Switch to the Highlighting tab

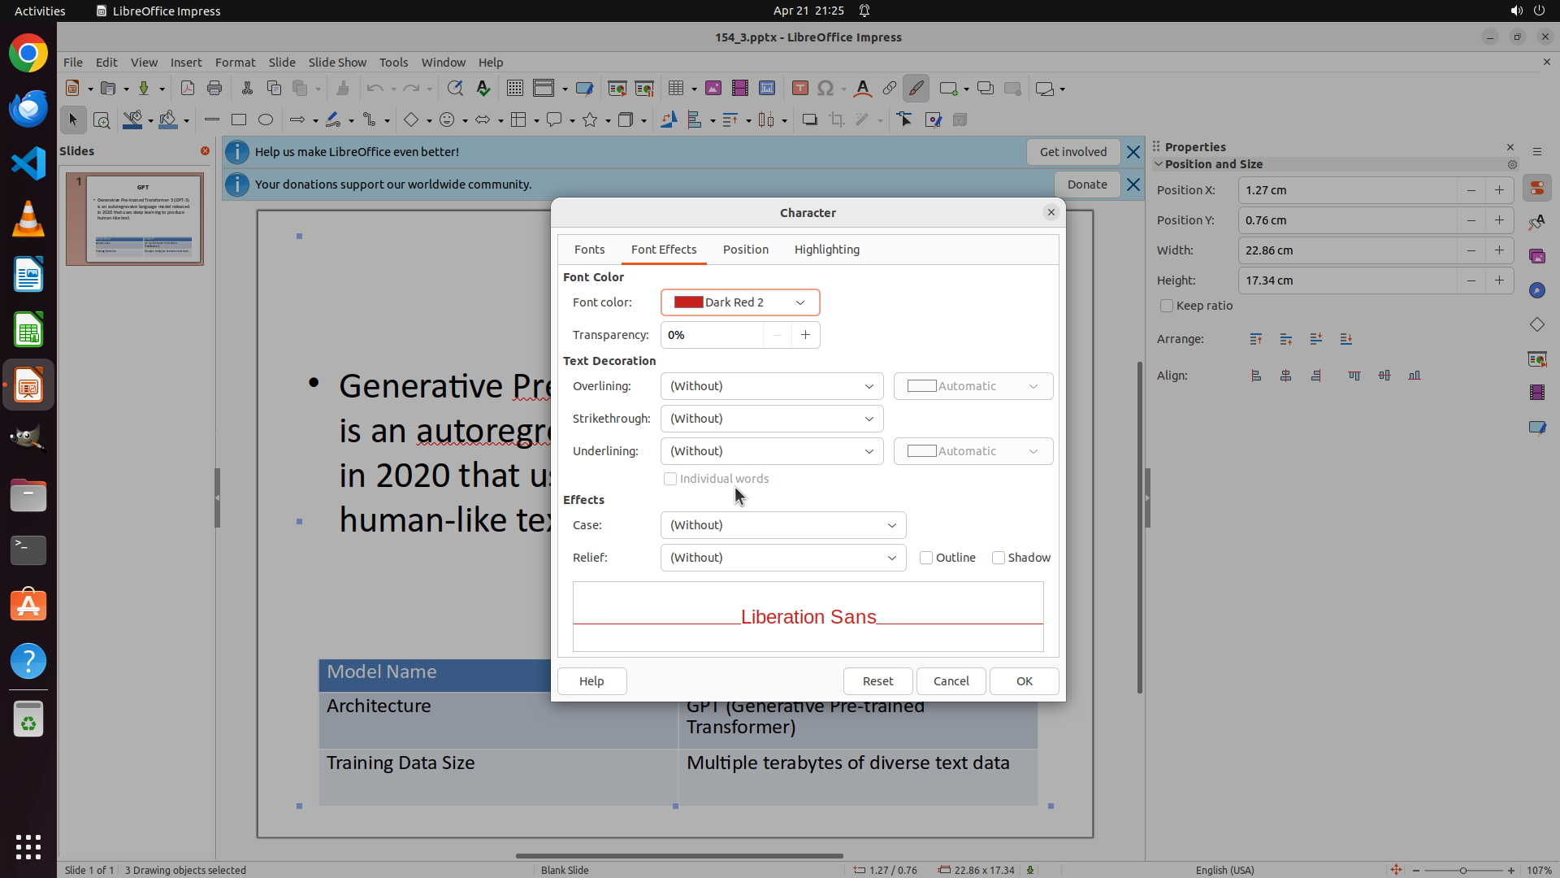[826, 250]
